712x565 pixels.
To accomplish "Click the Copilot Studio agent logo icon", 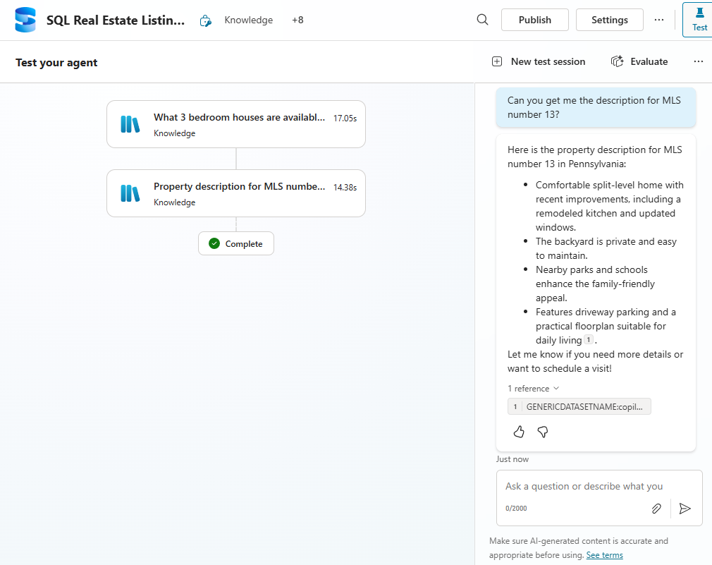I will point(25,20).
